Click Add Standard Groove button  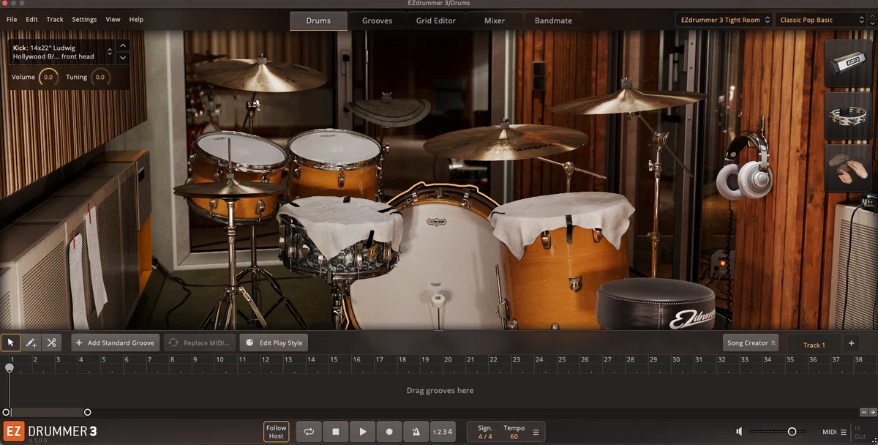pos(116,343)
